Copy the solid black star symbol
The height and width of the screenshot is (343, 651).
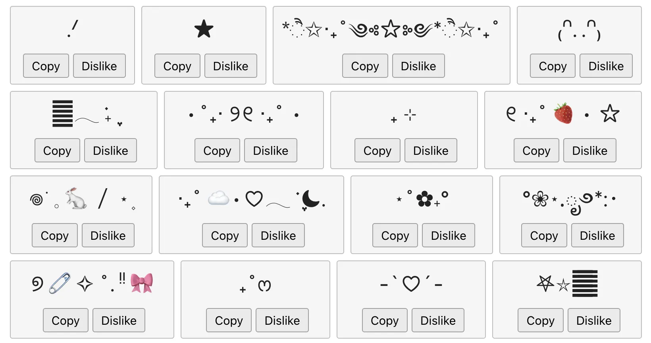[177, 66]
